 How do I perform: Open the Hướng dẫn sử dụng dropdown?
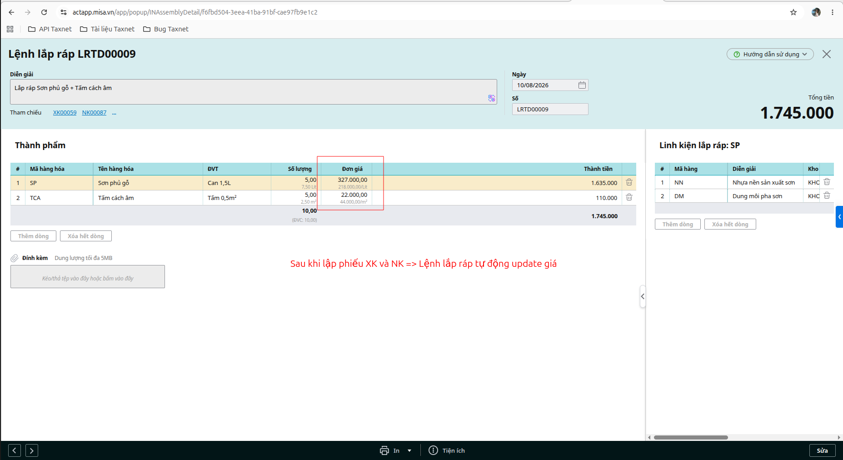point(770,54)
